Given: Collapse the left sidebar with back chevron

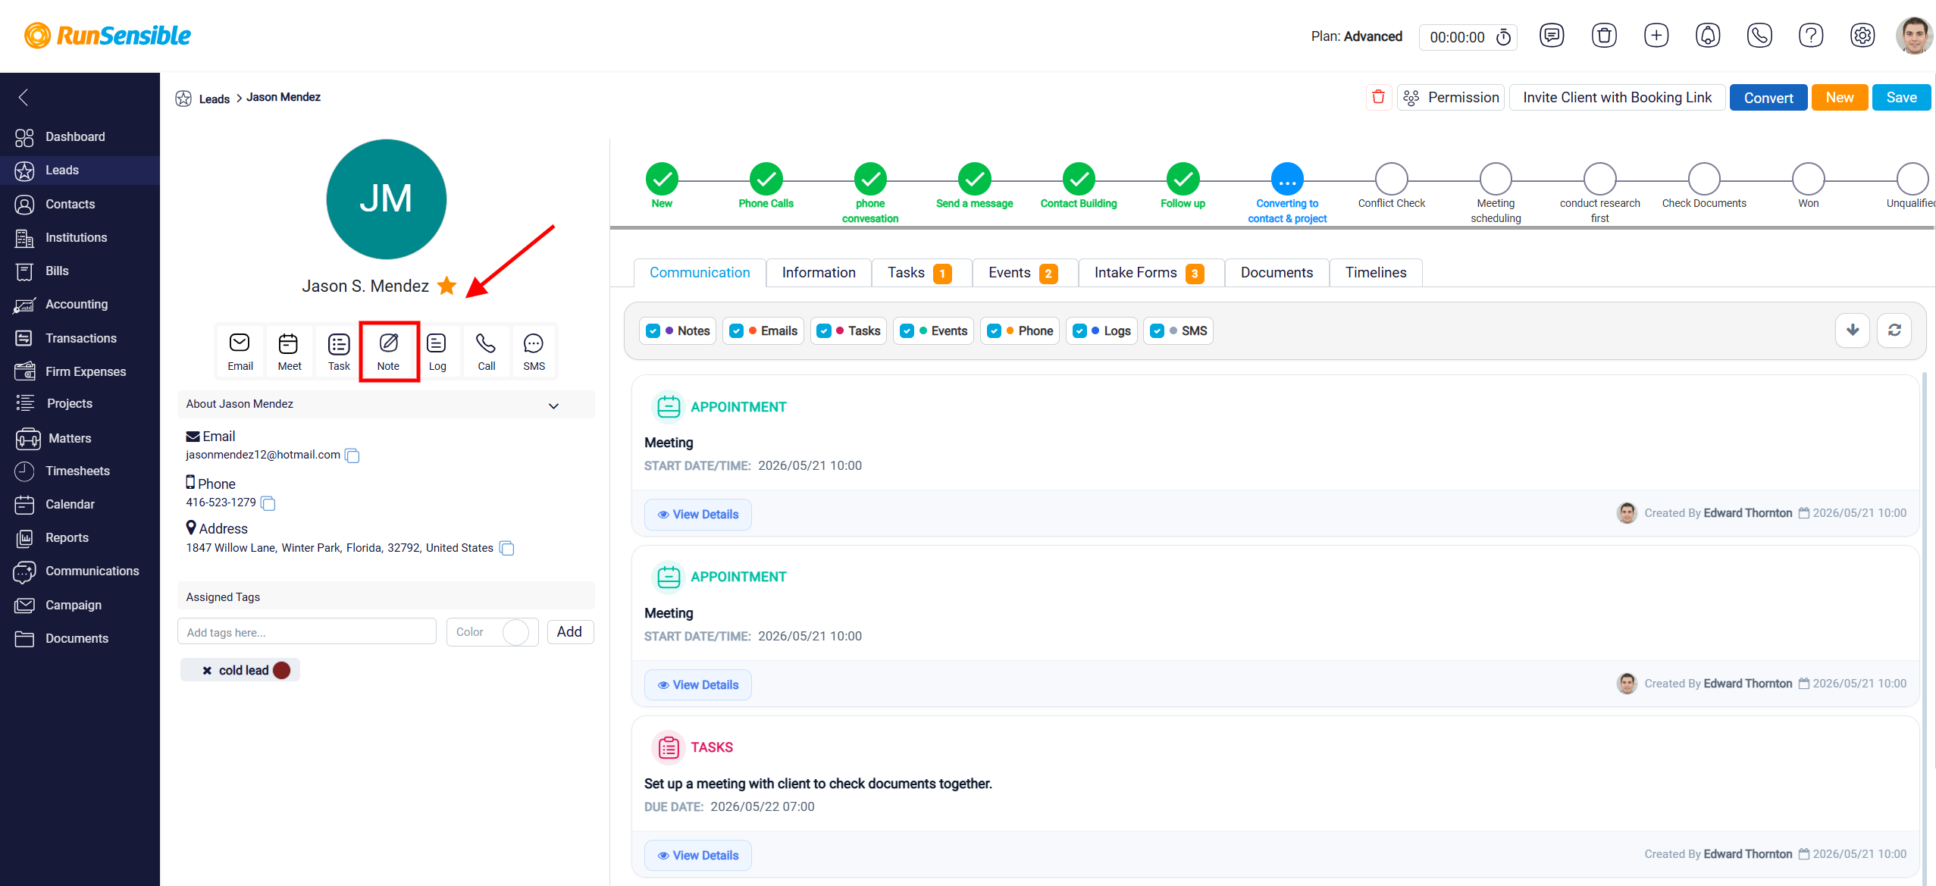Looking at the screenshot, I should (x=23, y=97).
